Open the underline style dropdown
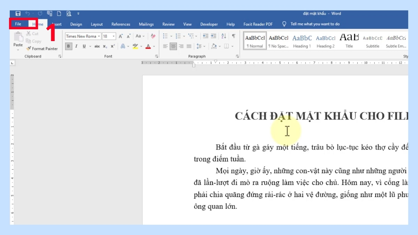 coord(90,46)
